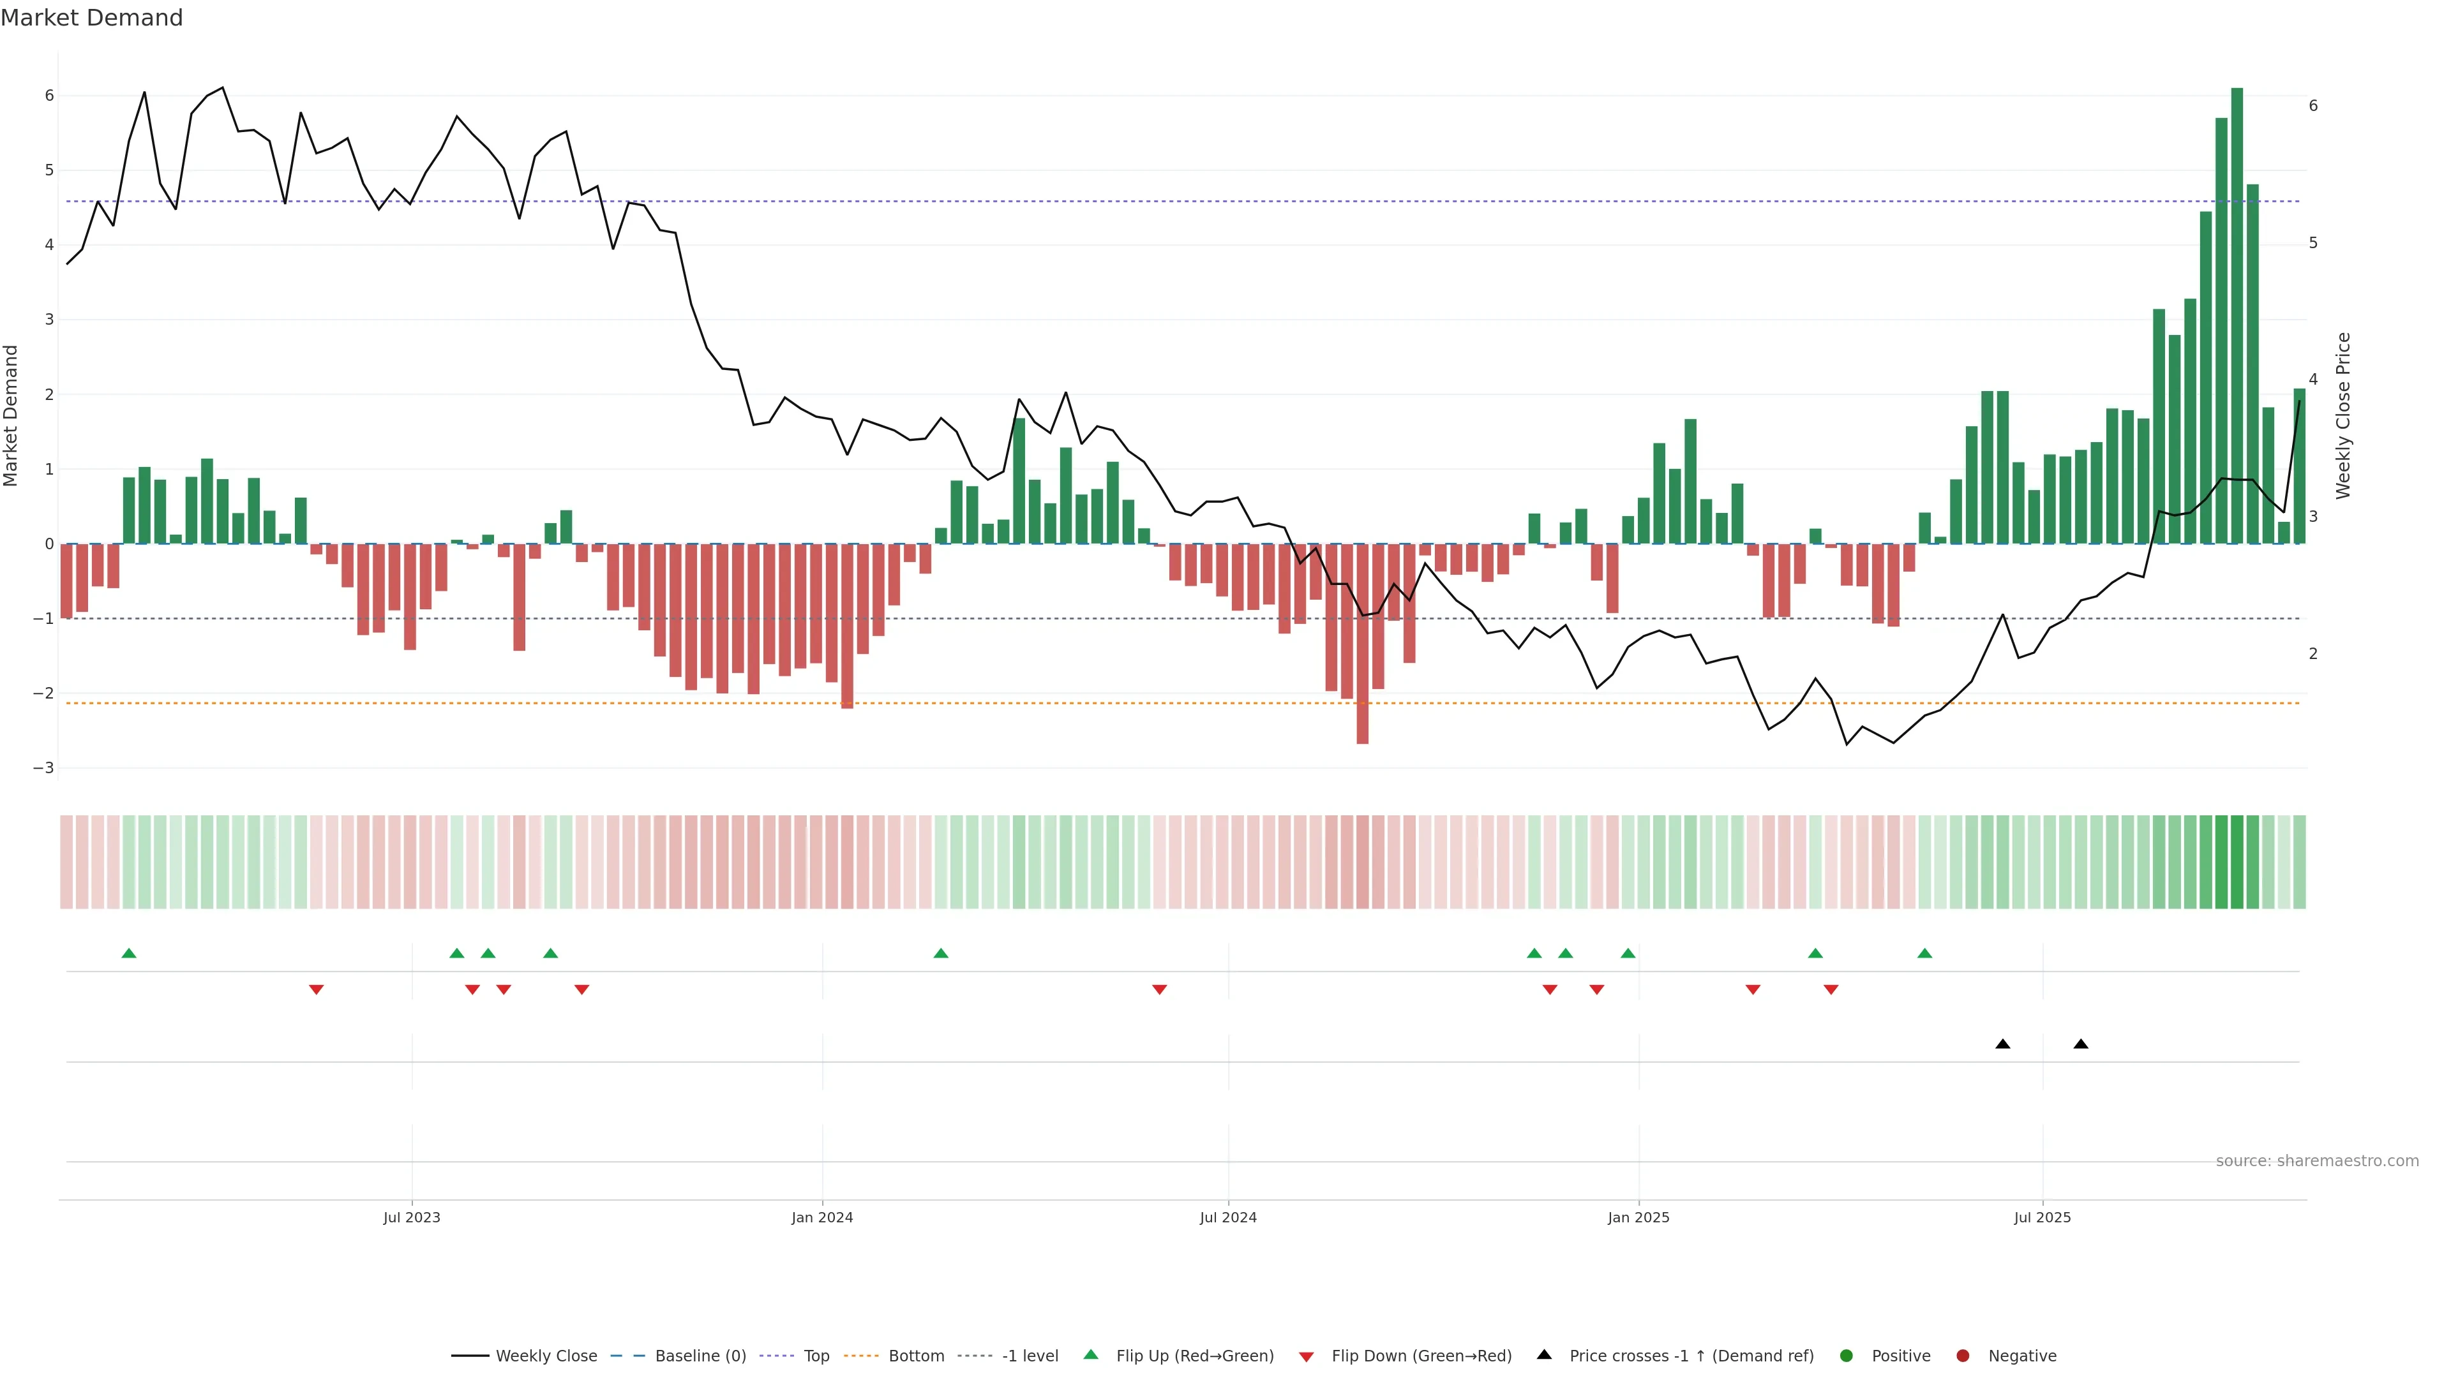Click the Flip Up green triangle legend icon
The image size is (2451, 1378).
click(1090, 1355)
